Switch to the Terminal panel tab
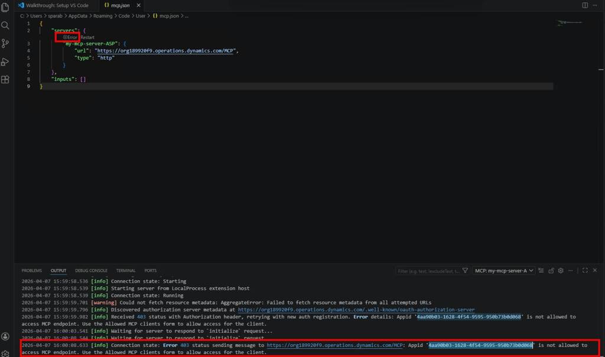This screenshot has height=357, width=605. coord(125,270)
